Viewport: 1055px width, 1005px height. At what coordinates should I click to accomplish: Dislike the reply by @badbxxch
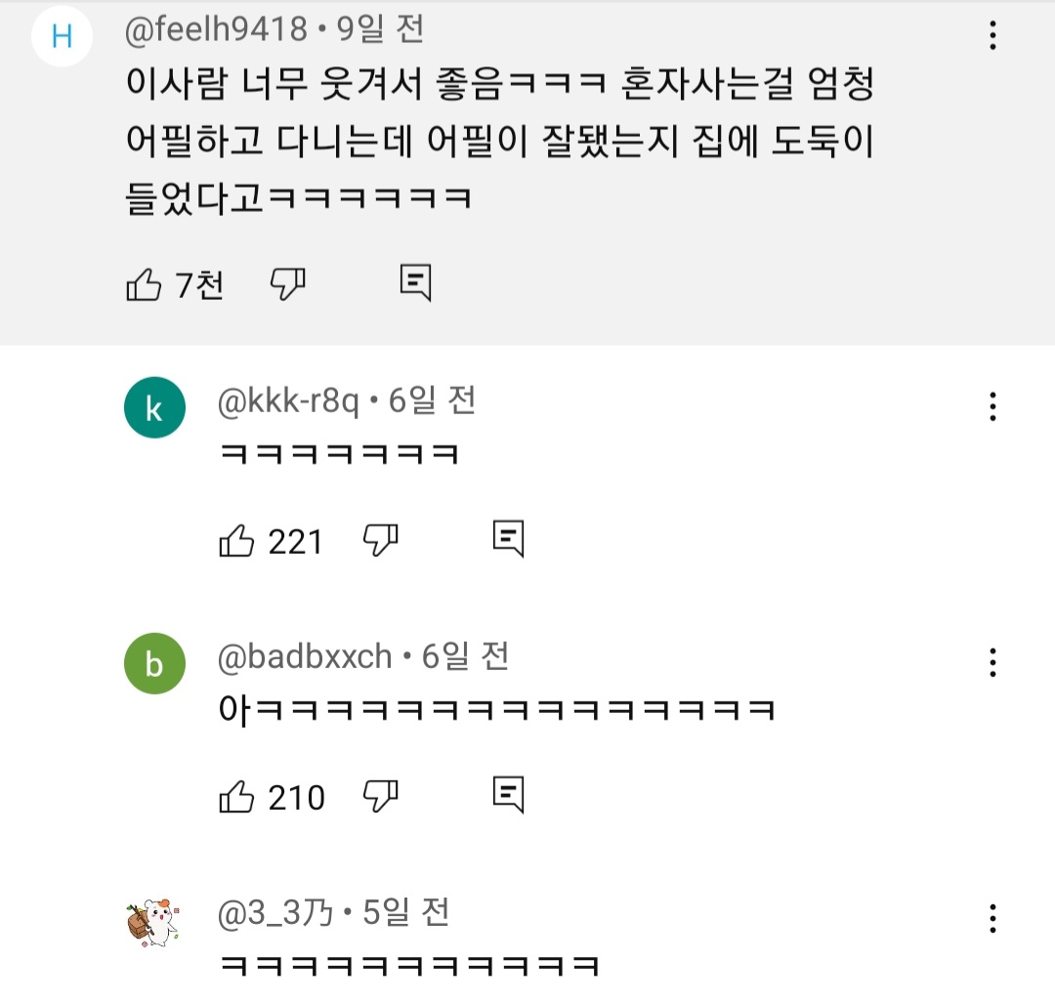click(380, 797)
